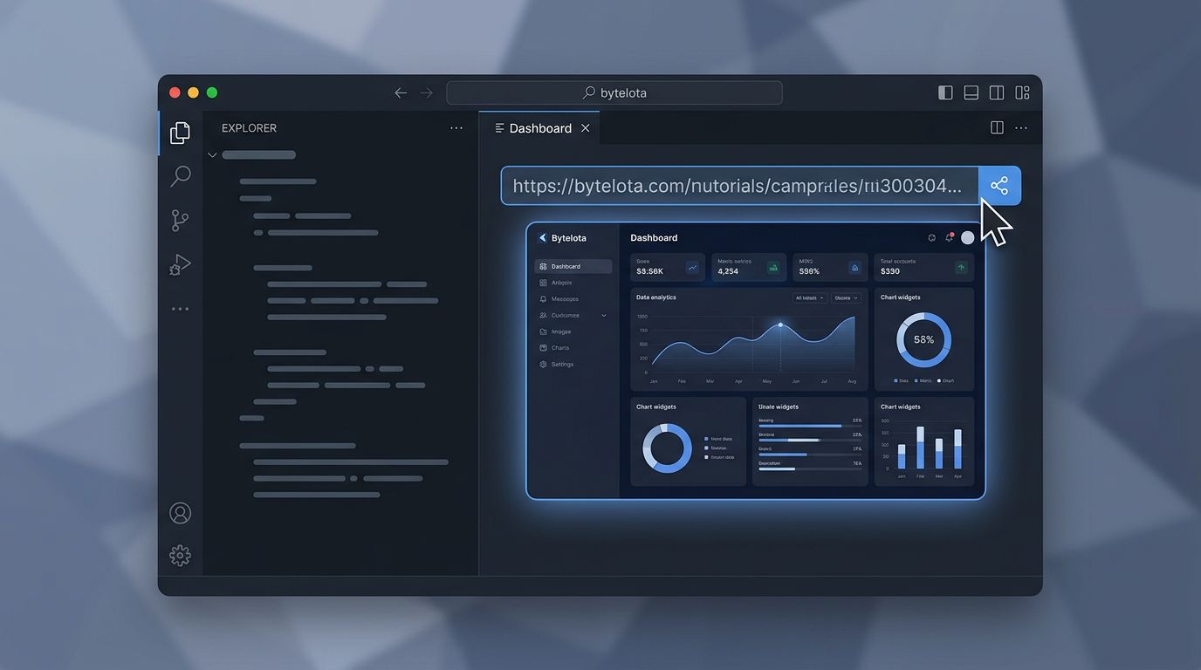
Task: Click the circular icon left of the bell
Action: 931,237
